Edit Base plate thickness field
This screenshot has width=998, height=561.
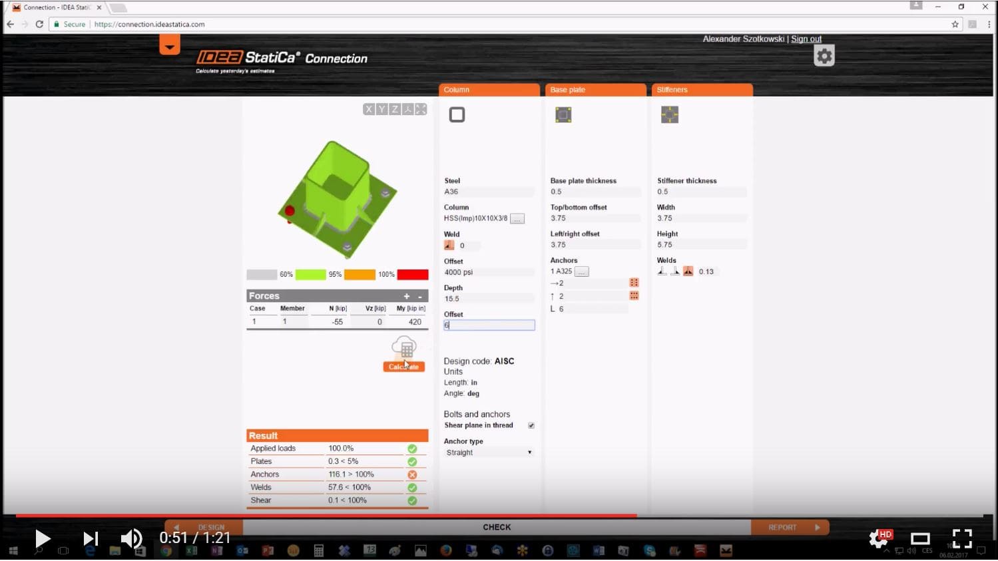(x=596, y=192)
